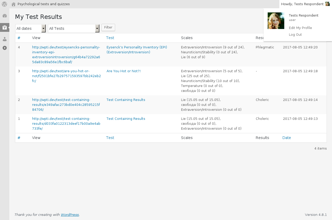The image size is (332, 220).
Task: Click the small avatar in admin bar
Action: point(328,4)
